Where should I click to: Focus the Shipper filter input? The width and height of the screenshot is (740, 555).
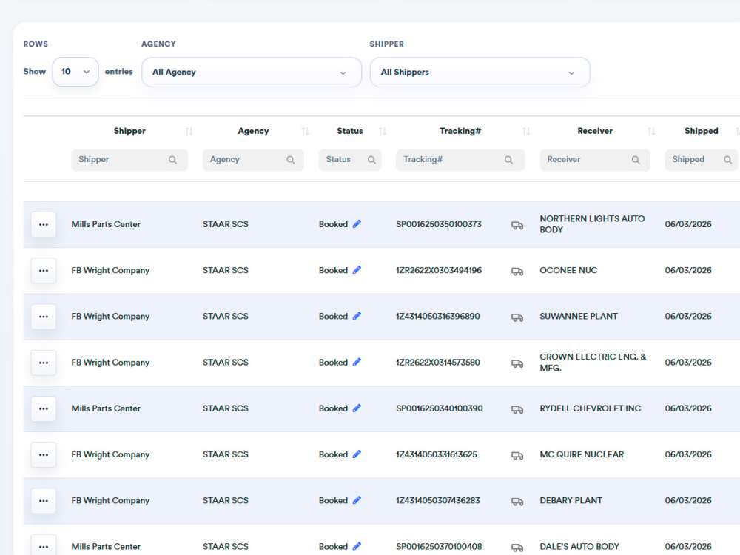pos(129,160)
